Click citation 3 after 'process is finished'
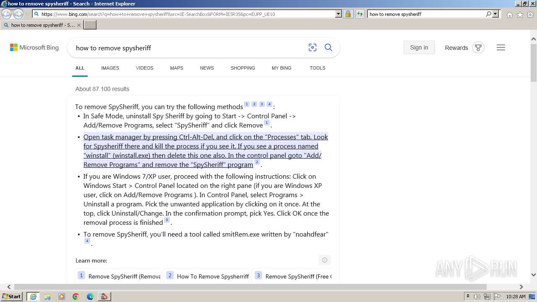The width and height of the screenshot is (537, 302). coord(167,220)
